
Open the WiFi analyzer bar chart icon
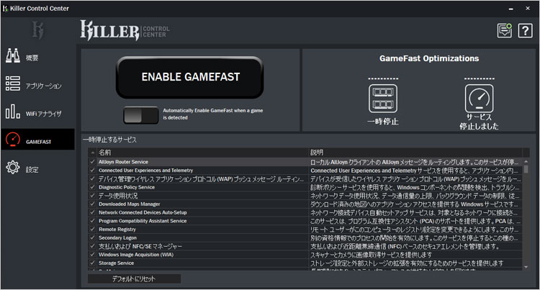click(x=13, y=112)
